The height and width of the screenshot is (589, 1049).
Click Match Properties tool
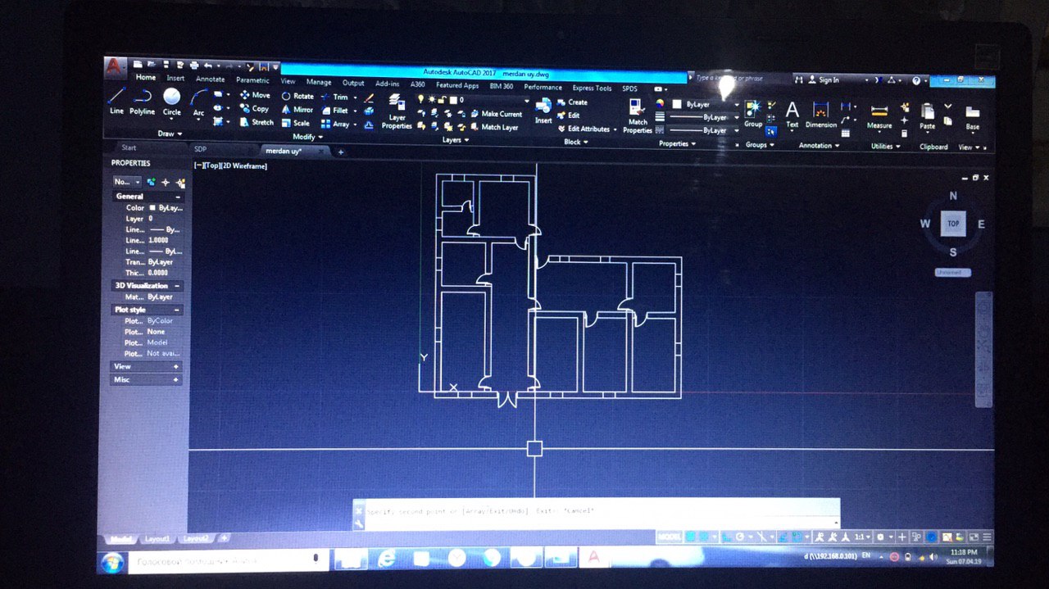point(638,116)
